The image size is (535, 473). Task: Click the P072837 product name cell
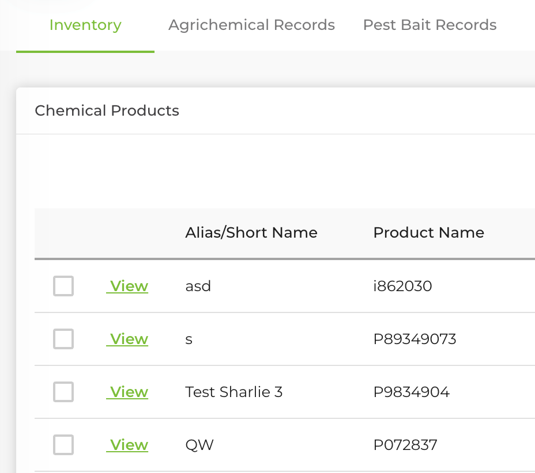pos(405,445)
